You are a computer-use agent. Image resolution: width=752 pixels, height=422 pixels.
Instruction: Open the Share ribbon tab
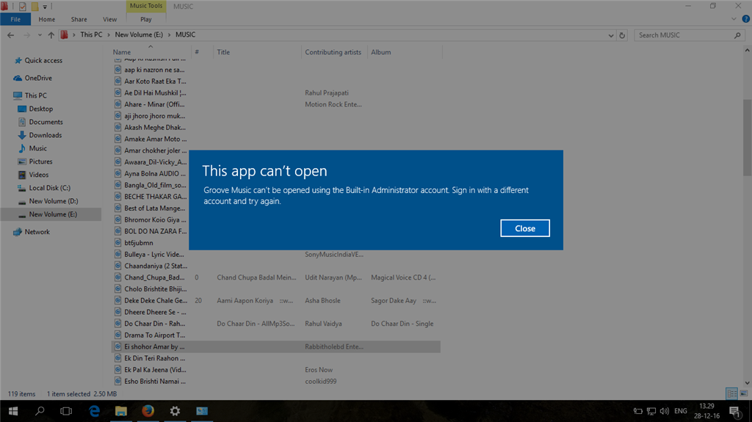point(79,19)
